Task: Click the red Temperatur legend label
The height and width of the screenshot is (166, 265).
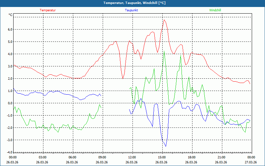Action: click(x=48, y=10)
